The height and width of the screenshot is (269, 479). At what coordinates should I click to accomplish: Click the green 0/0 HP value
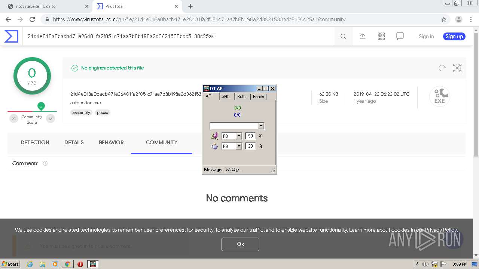(237, 108)
